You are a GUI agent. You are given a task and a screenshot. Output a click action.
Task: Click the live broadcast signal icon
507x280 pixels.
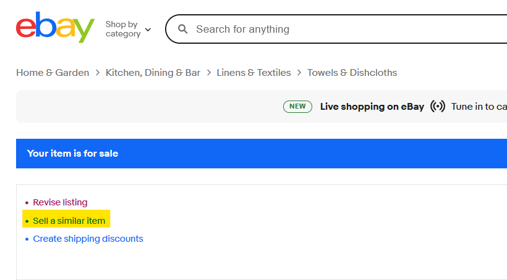click(x=438, y=106)
